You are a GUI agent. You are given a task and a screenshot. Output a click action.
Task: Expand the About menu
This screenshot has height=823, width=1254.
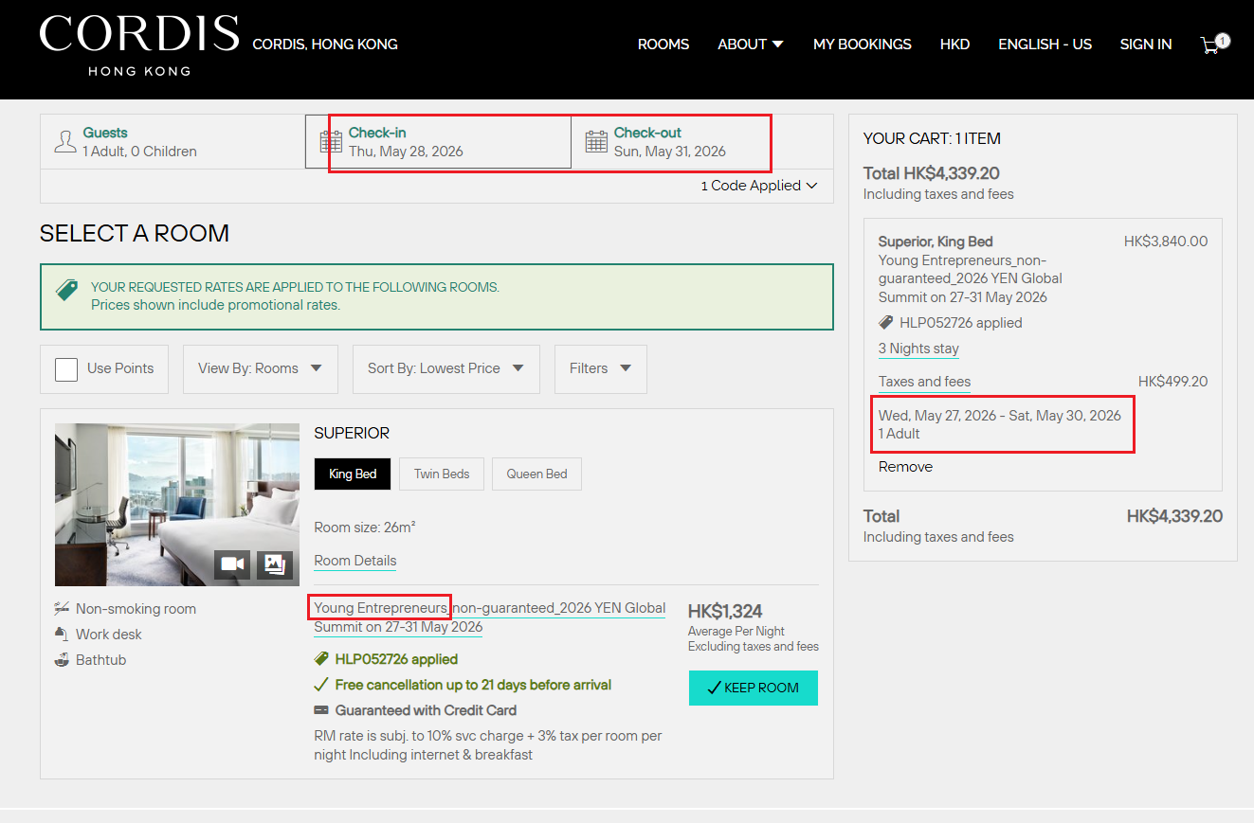click(x=750, y=45)
